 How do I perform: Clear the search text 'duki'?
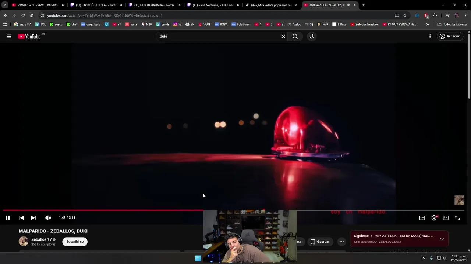(x=283, y=36)
